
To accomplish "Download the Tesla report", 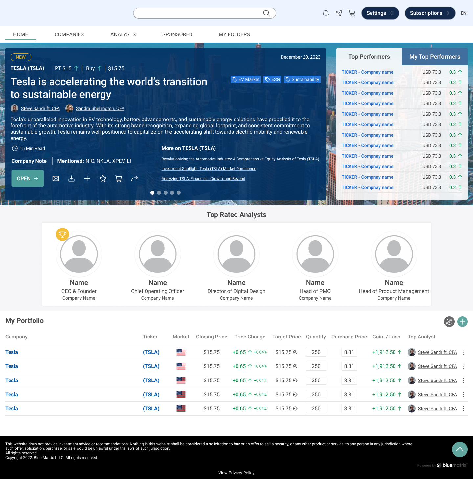I will 72,178.
